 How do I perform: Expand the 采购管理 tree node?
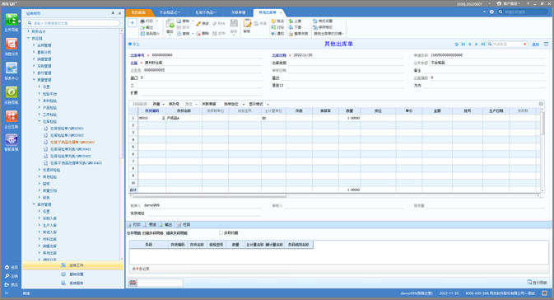pyautogui.click(x=34, y=66)
